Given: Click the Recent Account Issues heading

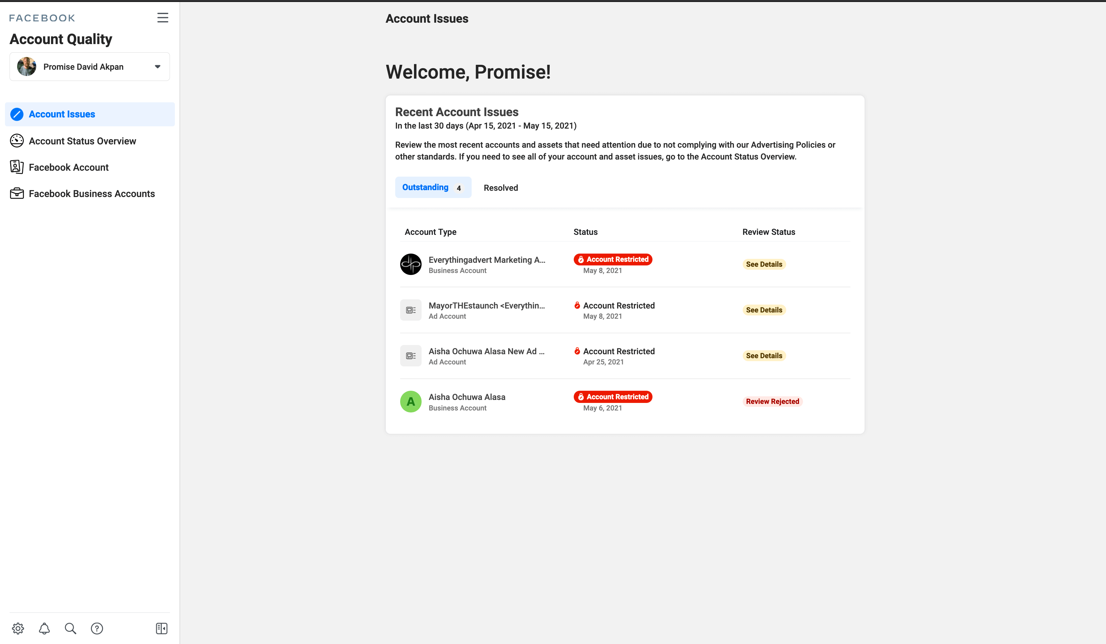Looking at the screenshot, I should (457, 112).
